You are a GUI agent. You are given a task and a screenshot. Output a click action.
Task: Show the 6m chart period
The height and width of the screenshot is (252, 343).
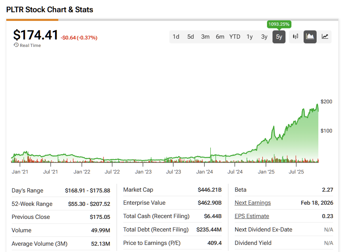(x=220, y=37)
